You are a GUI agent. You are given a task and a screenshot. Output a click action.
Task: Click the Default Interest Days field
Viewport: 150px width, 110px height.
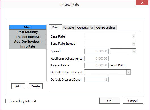[96, 80]
